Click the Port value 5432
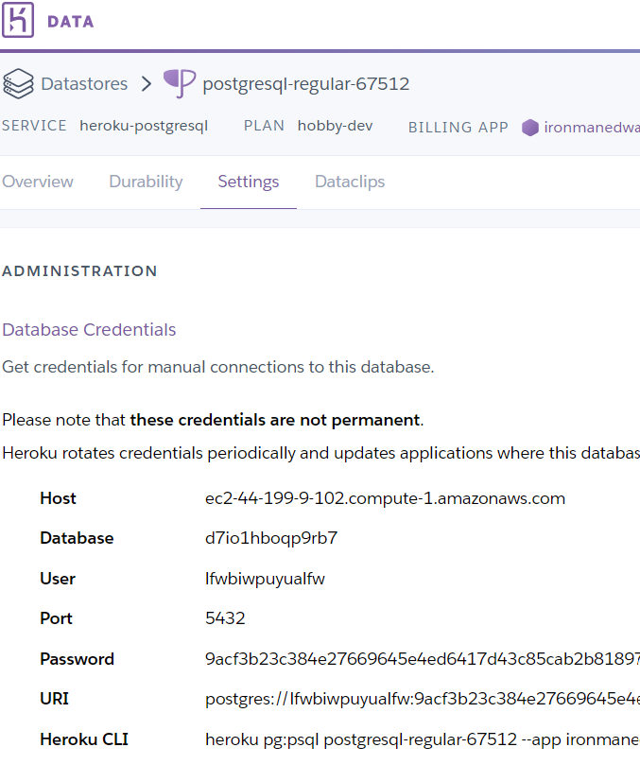The width and height of the screenshot is (640, 782). point(225,618)
